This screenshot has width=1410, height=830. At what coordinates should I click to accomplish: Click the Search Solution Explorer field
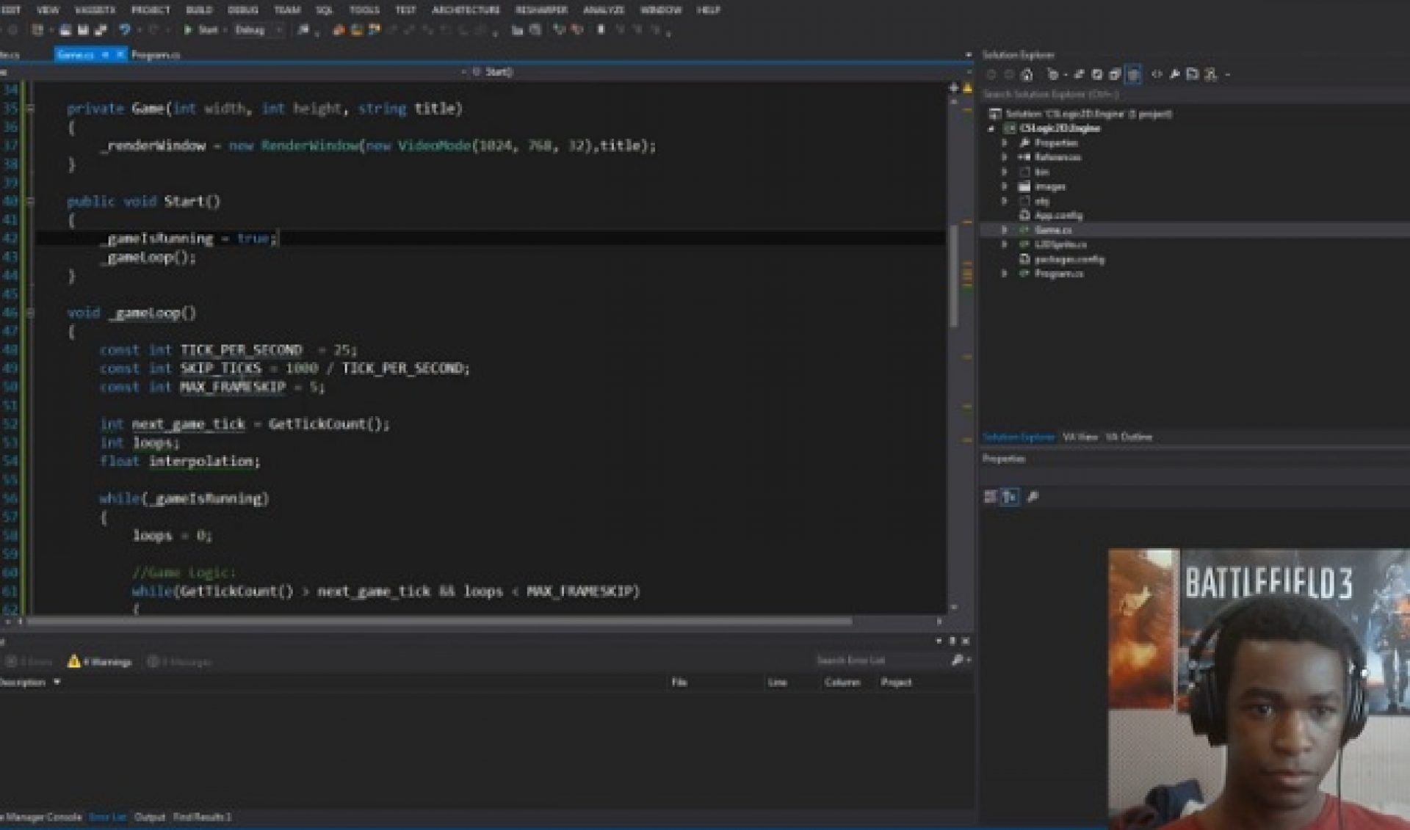coord(1195,95)
